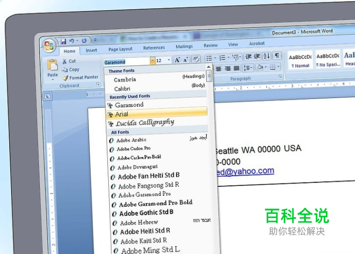Select Adobe Arabic in the font list
The height and width of the screenshot is (254, 355).
point(158,140)
